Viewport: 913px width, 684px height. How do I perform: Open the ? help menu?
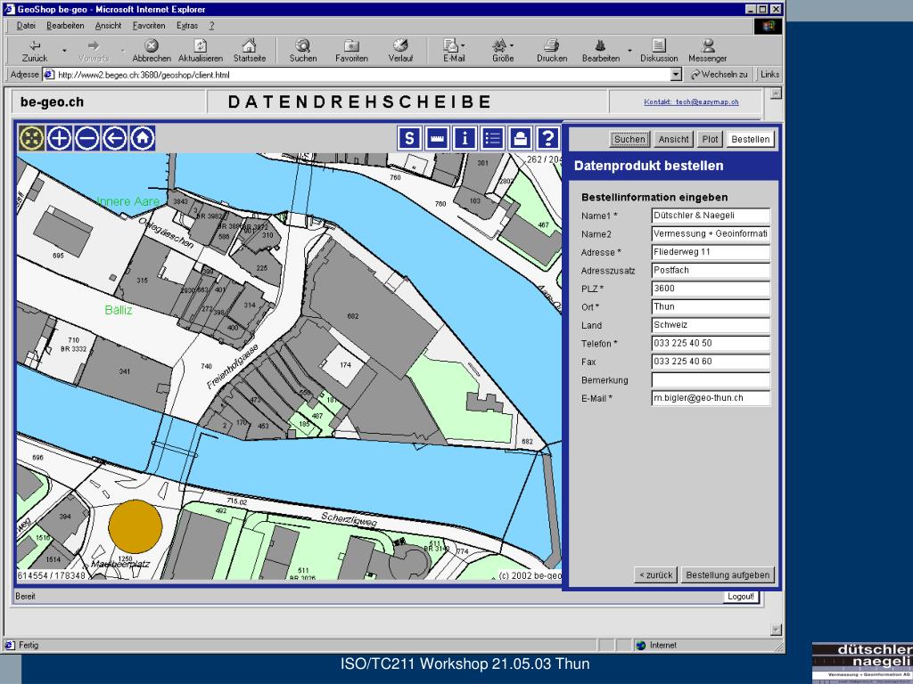pos(211,26)
